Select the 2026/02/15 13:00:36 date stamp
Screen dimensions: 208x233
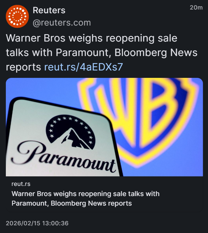pyautogui.click(x=37, y=223)
